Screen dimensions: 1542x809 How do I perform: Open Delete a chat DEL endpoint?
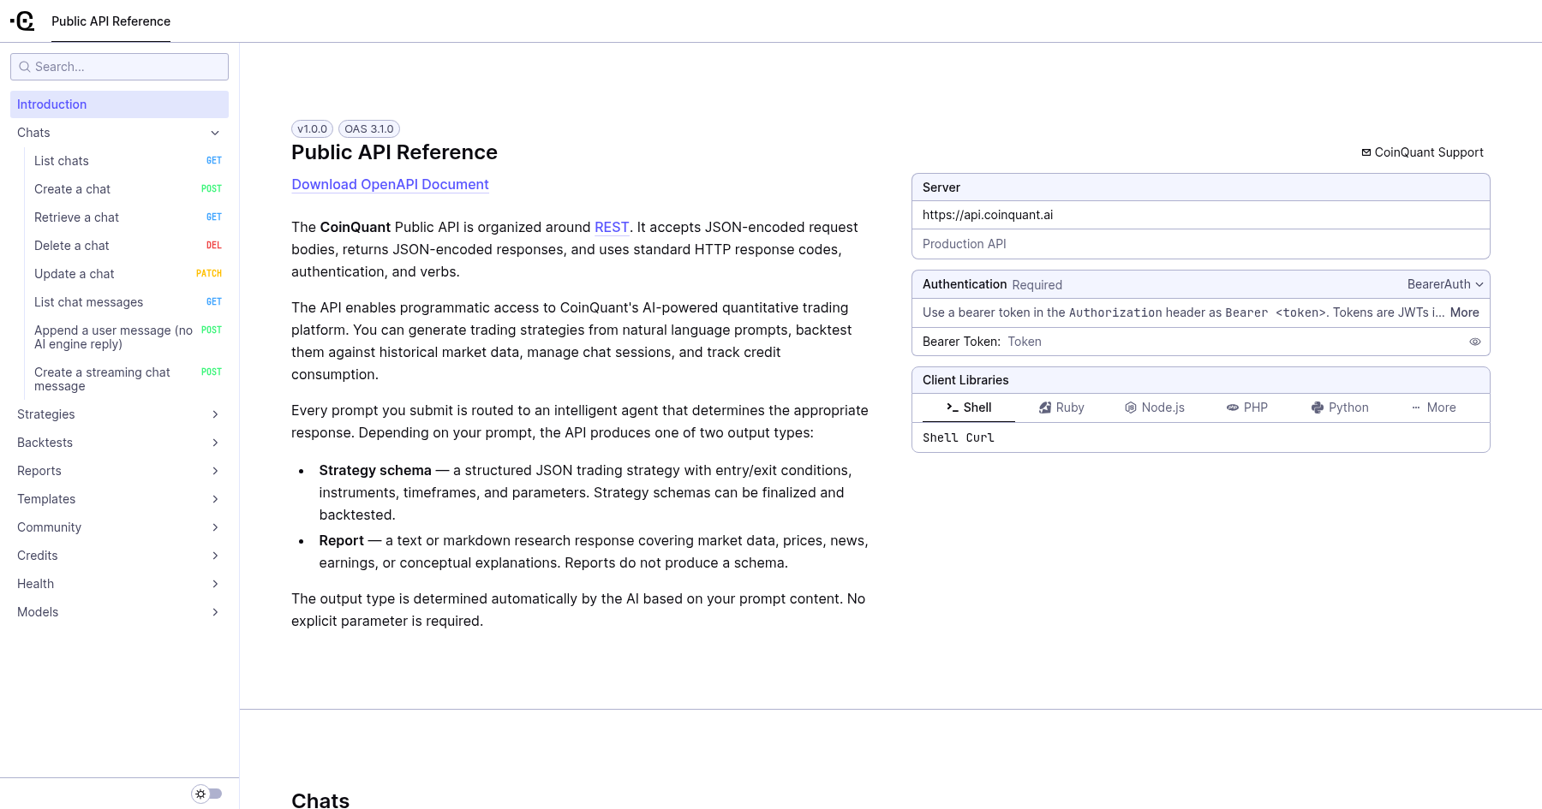tap(128, 246)
